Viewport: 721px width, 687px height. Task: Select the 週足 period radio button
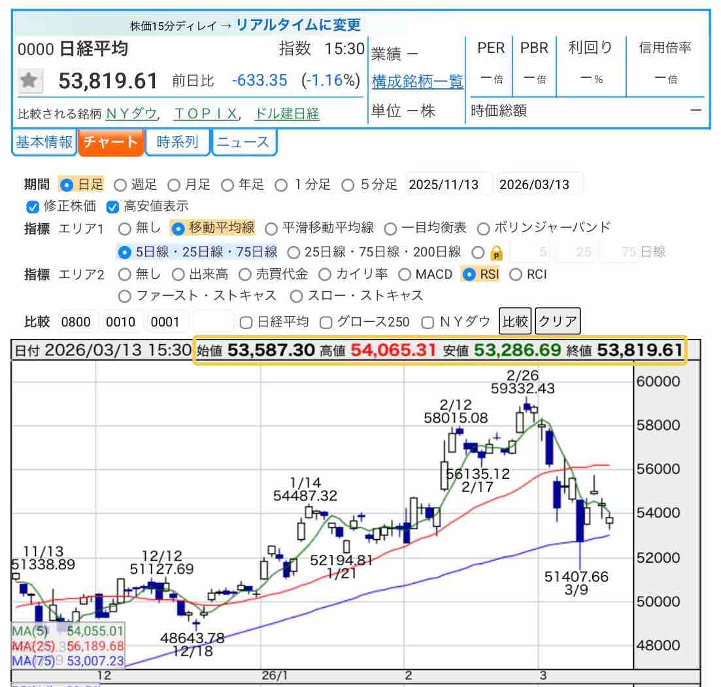(120, 185)
